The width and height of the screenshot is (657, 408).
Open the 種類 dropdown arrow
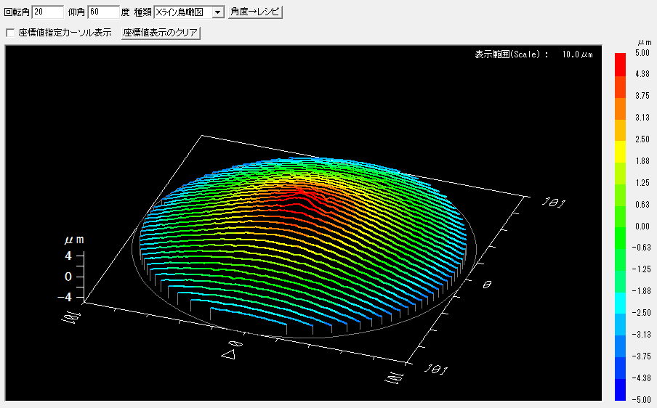point(217,12)
